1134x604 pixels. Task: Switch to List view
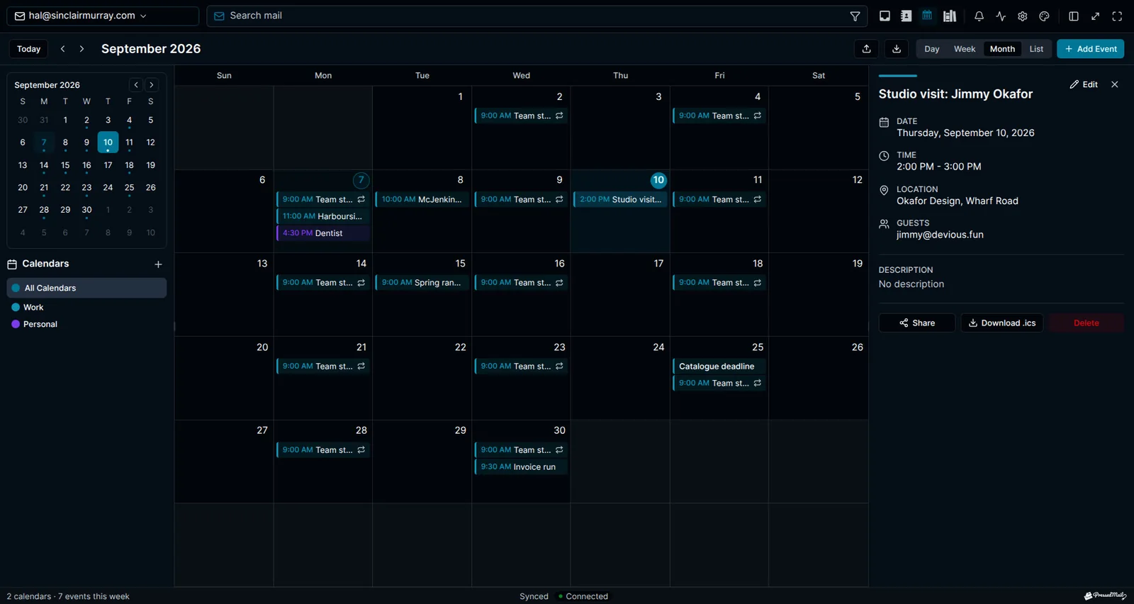click(x=1036, y=49)
